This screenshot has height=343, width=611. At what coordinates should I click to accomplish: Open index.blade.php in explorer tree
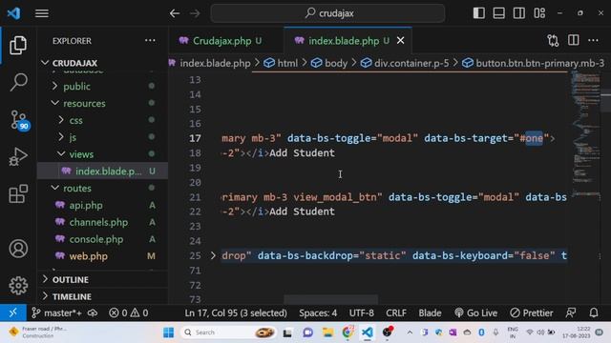(103, 171)
